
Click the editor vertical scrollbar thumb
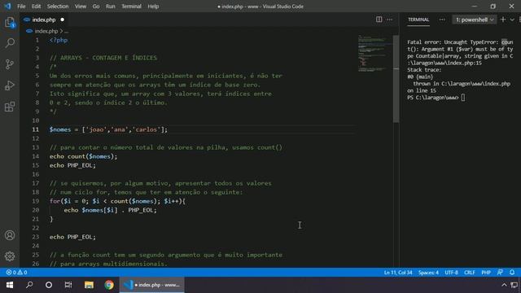click(x=396, y=79)
